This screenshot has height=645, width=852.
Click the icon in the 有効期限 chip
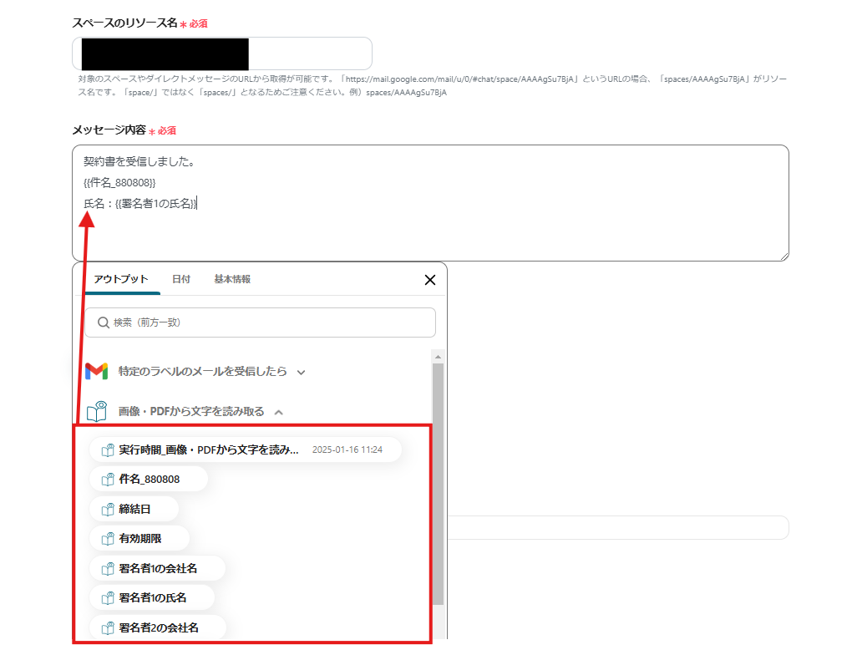(x=108, y=539)
